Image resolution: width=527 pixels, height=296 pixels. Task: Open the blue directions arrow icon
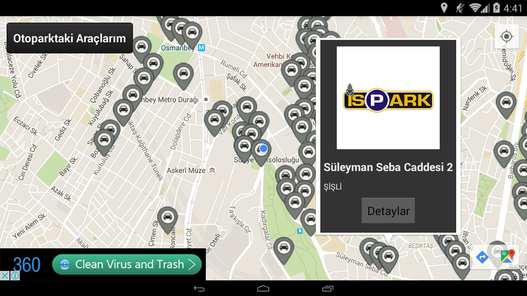[482, 257]
